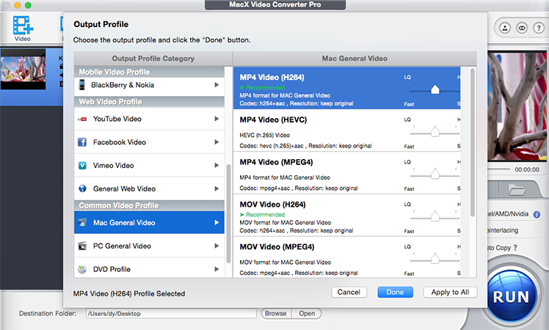Select MOV Video (H264) profile
Image resolution: width=549 pixels, height=330 pixels.
click(346, 215)
